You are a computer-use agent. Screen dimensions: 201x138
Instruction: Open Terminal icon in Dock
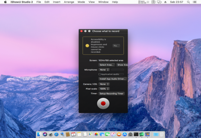click(x=136, y=134)
